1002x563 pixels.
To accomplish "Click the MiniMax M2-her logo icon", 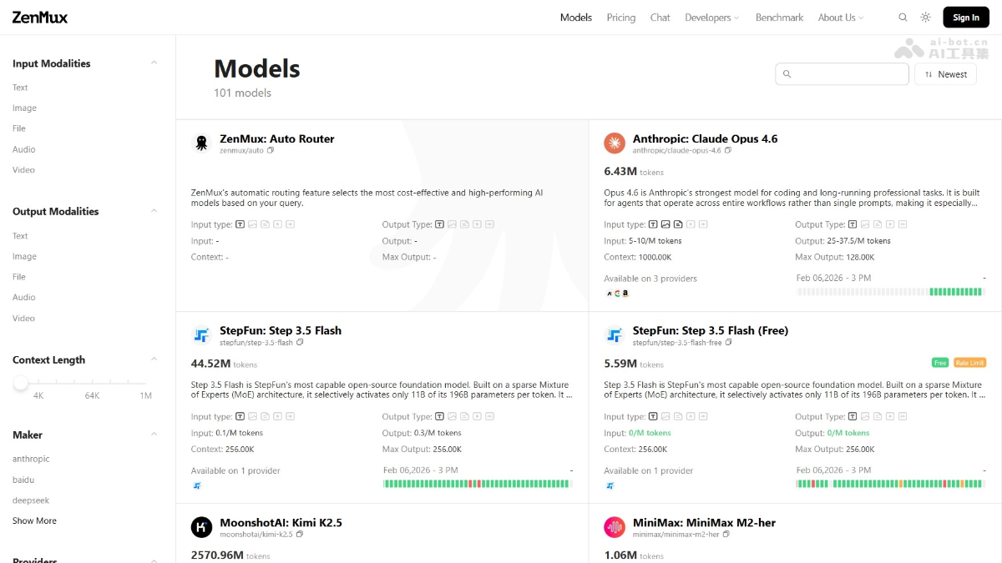I will [615, 527].
